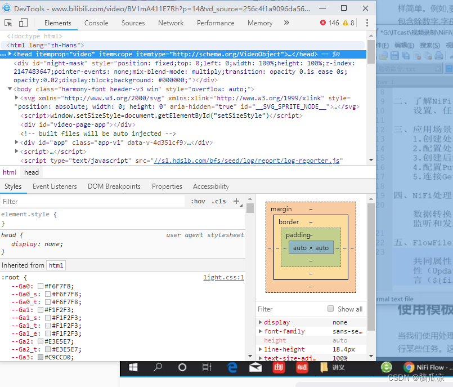Click the --Ga2 color swatch
453x387 pixels.
(41, 341)
